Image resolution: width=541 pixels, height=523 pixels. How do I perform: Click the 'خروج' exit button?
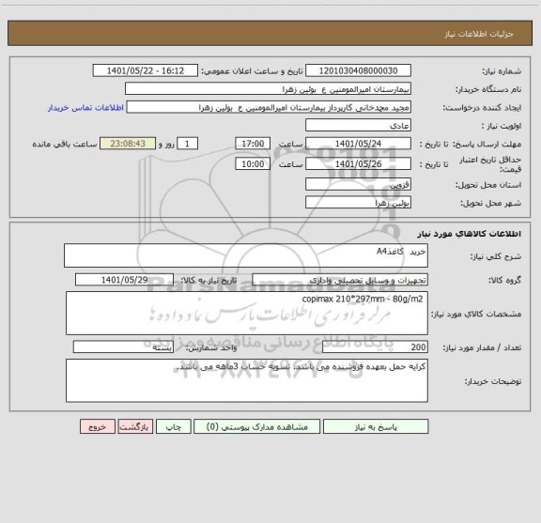click(x=98, y=426)
